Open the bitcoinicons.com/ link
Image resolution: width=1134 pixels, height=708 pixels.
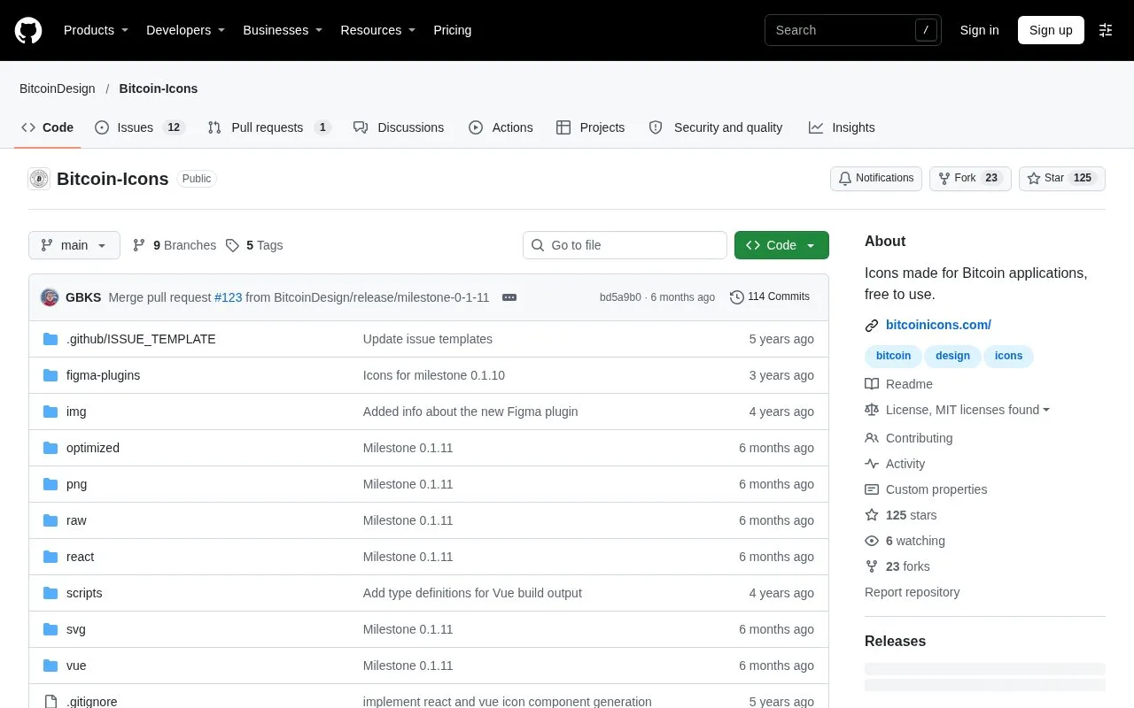[x=938, y=325]
